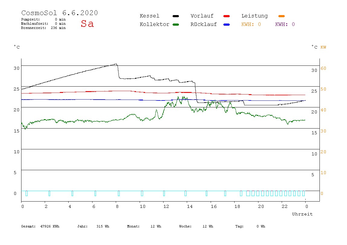Viewport: 347px width, 245px height.
Task: Click the "Gesamt:" footer label
Action: [28, 226]
